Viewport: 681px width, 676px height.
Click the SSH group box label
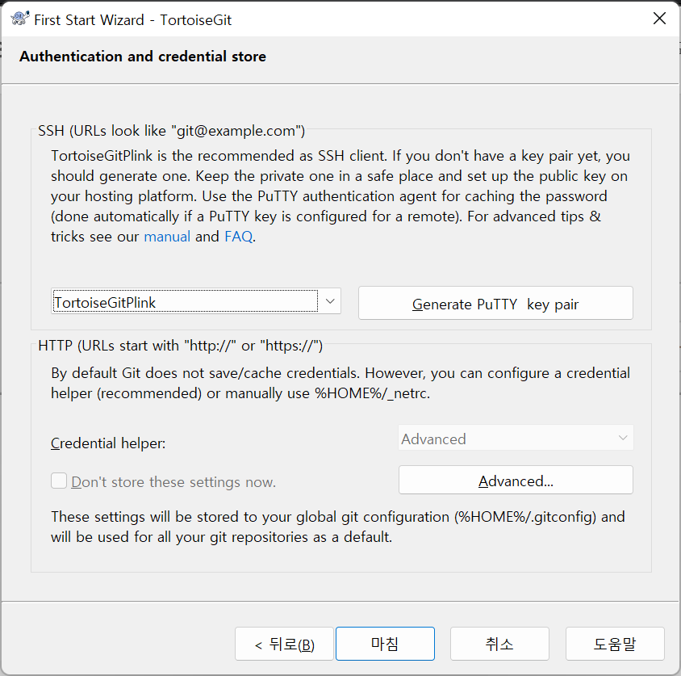[172, 131]
